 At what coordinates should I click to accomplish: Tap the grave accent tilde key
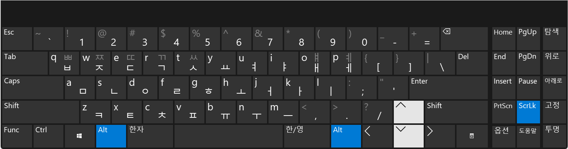[x=48, y=38]
